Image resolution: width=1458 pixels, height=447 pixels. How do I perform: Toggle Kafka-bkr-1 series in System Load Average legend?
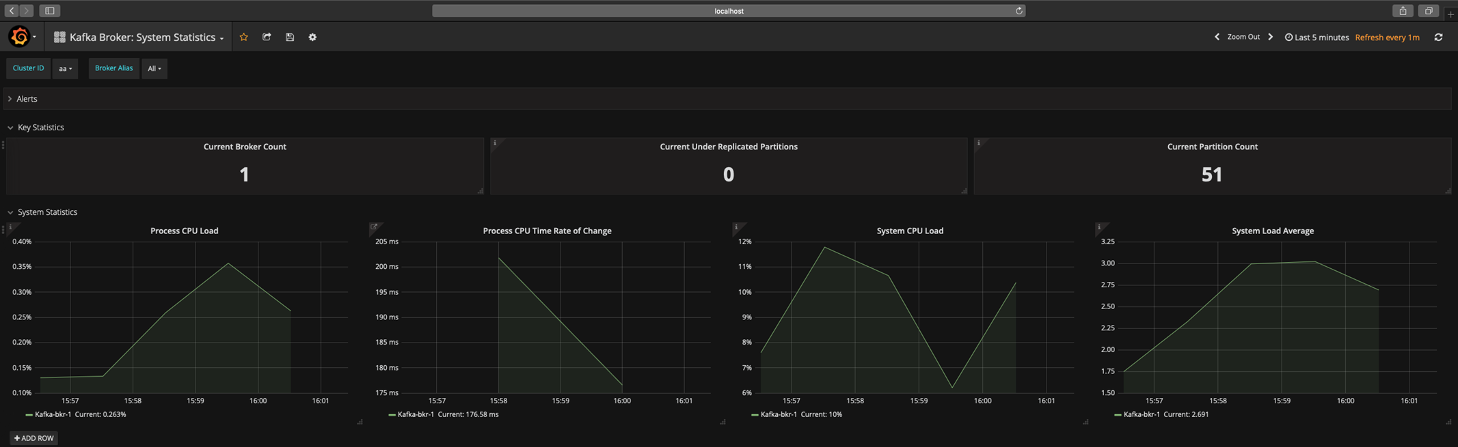[1142, 414]
